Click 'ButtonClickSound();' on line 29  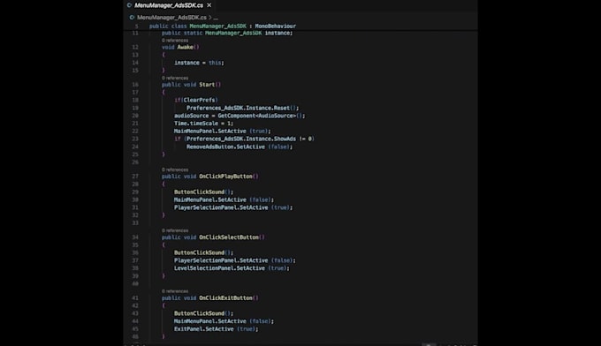[x=203, y=192]
